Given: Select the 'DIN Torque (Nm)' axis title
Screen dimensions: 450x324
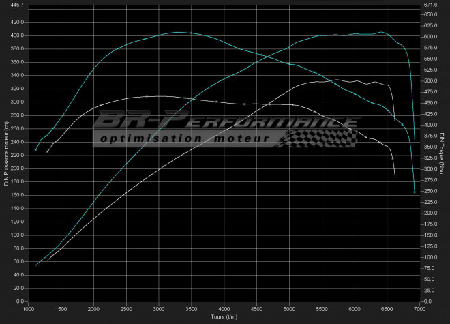Looking at the screenshot, I should [442, 153].
